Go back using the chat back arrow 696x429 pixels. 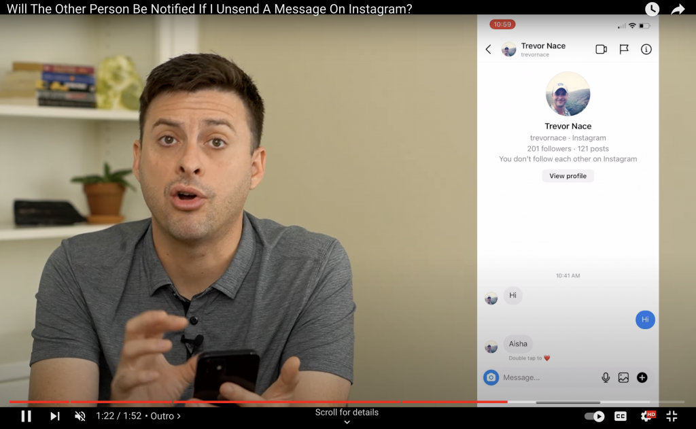(488, 50)
